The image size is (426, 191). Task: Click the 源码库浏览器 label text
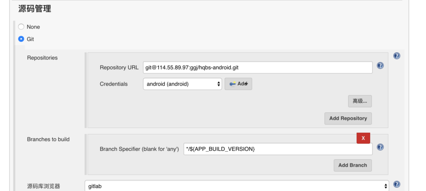(x=43, y=186)
